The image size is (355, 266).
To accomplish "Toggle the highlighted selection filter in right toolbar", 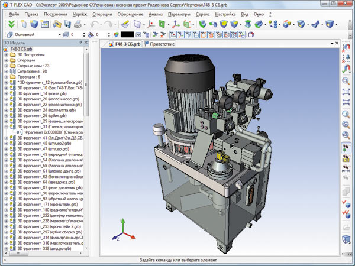I will [346, 147].
